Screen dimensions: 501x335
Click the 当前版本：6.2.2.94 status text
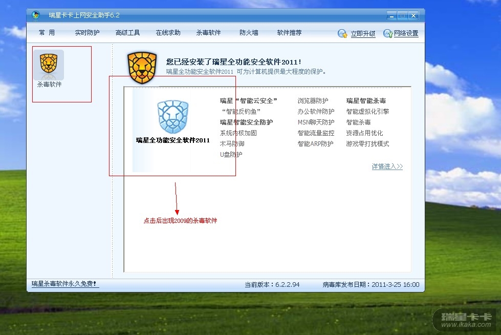pos(272,284)
